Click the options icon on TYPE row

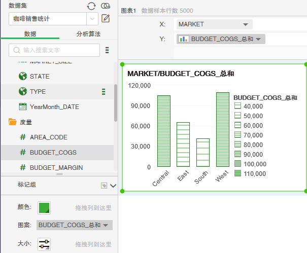104,92
